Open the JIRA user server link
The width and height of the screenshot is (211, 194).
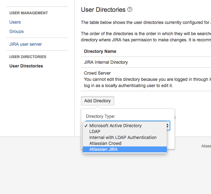click(x=26, y=44)
